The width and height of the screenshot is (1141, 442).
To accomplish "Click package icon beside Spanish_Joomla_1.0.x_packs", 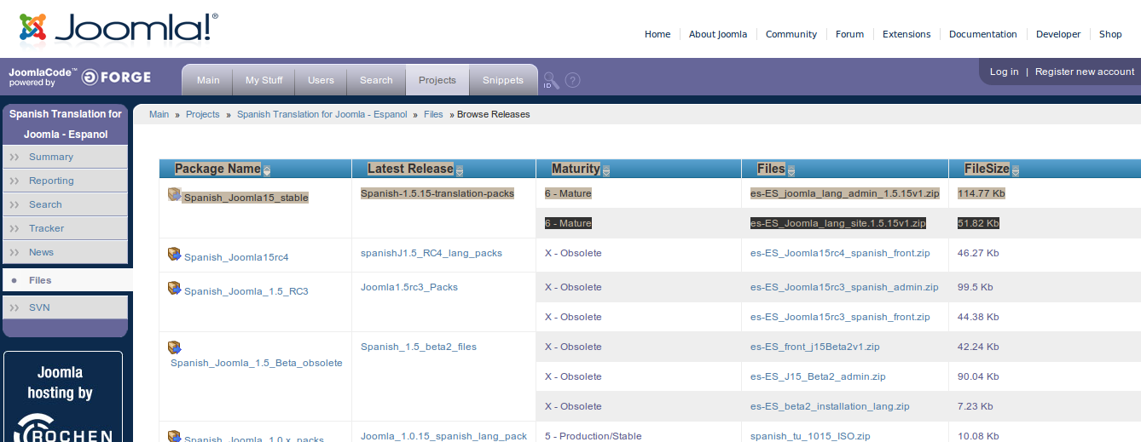I will 175,436.
